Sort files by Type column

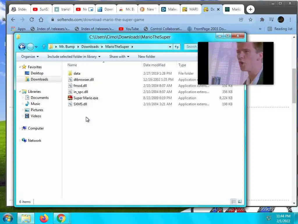click(182, 65)
